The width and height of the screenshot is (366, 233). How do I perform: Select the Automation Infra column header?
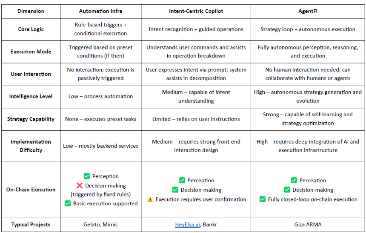pos(100,11)
